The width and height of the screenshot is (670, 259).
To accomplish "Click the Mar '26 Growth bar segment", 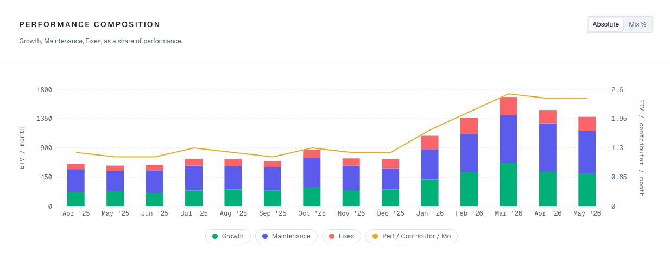I will pos(508,184).
